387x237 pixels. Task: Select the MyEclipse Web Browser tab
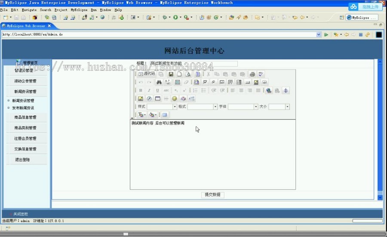tap(26, 26)
